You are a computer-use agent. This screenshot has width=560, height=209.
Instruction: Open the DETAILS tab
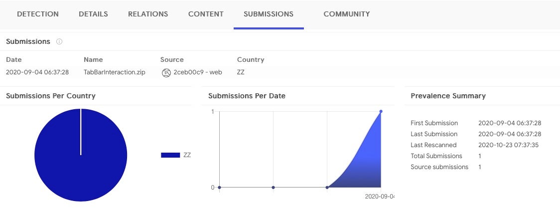coord(93,14)
